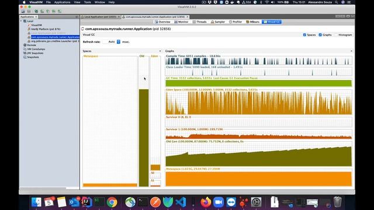Click the Old space usage bar
Image resolution: width=374 pixels, height=210 pixels.
[144, 138]
